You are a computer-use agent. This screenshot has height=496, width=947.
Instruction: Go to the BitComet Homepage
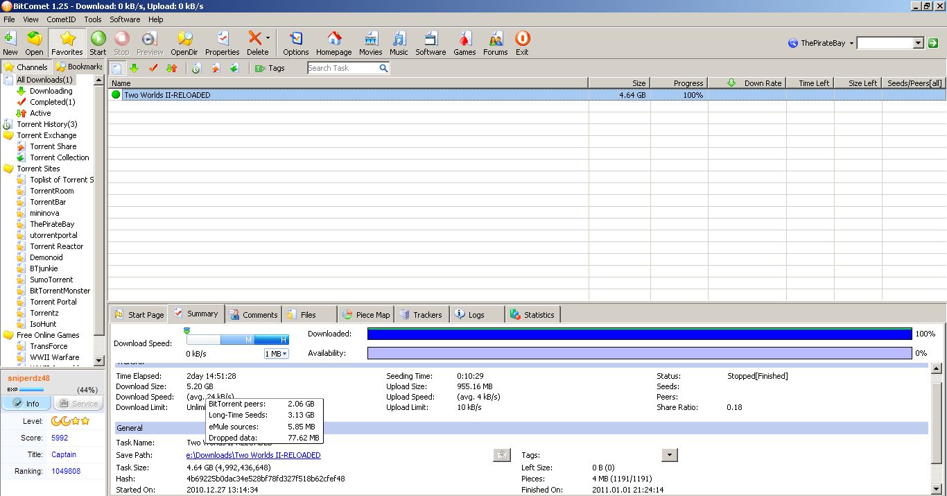[x=334, y=43]
